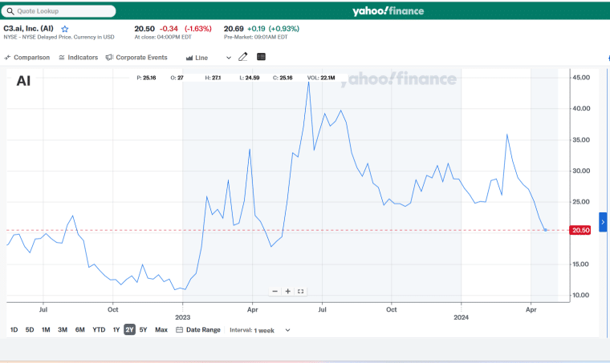Viewport: 610px width, 363px height.
Task: Click the AI ticker label on chart
Action: (x=23, y=81)
